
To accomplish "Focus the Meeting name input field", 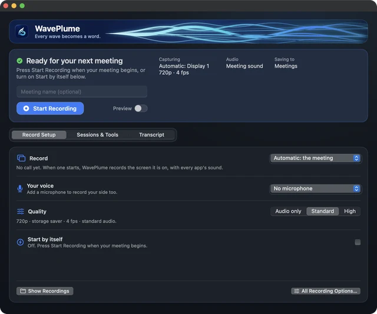I will click(82, 92).
